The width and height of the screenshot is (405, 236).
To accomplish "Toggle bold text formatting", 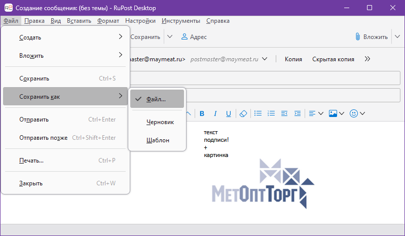I will [x=202, y=113].
